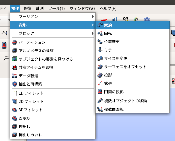Image resolution: width=175 pixels, height=141 pixels.
Task: Choose 押出しカット label in menu
Action: coord(30,135)
